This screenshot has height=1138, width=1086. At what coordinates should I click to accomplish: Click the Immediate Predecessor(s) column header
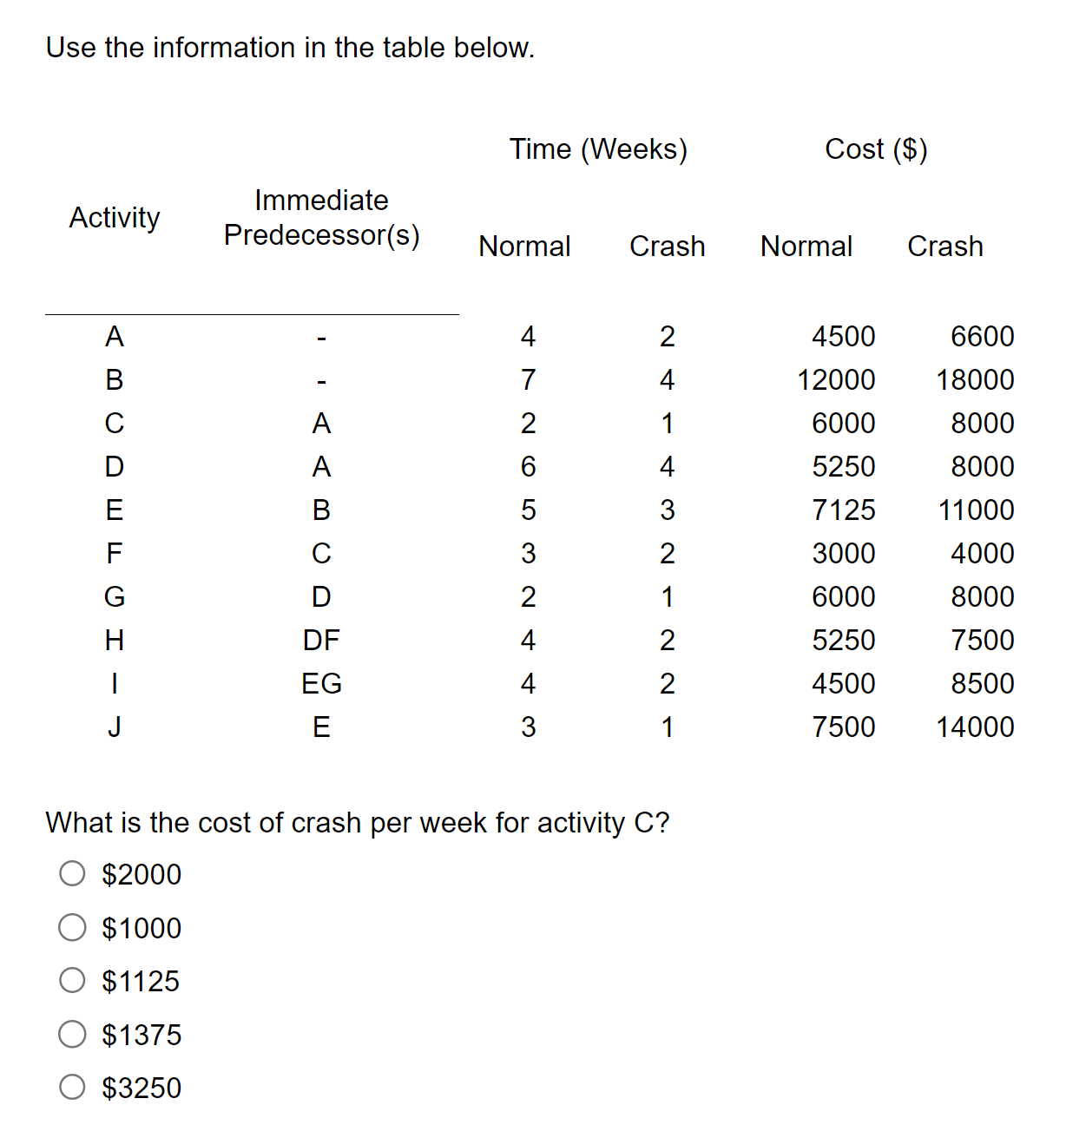click(322, 218)
